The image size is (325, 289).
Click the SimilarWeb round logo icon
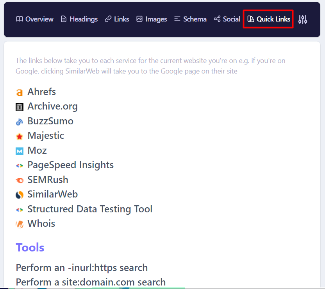pos(20,195)
